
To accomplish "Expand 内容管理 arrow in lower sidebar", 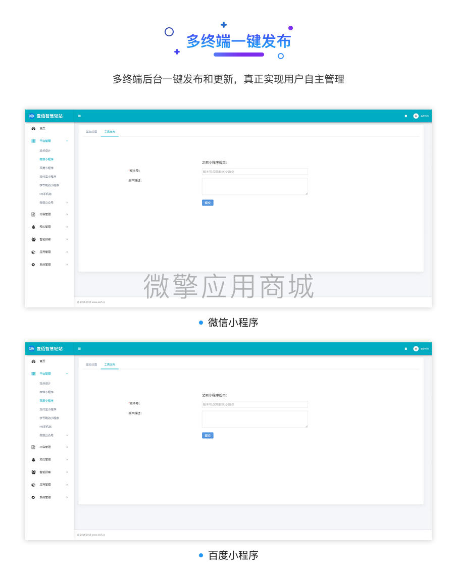I will [x=67, y=447].
